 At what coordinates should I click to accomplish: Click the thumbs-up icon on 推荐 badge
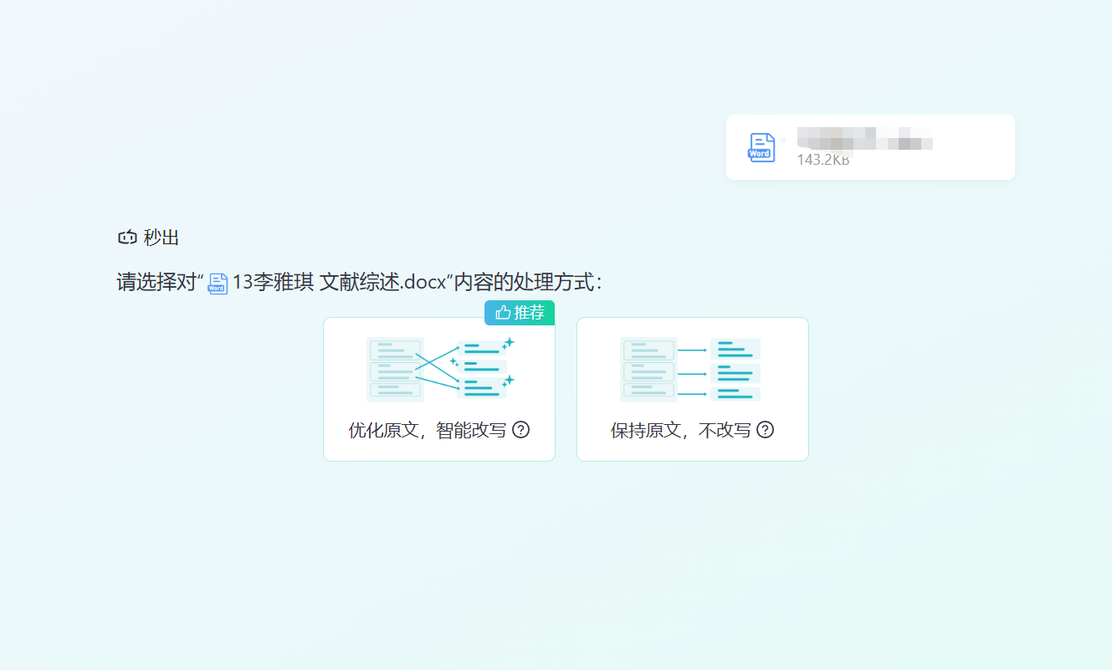click(503, 313)
